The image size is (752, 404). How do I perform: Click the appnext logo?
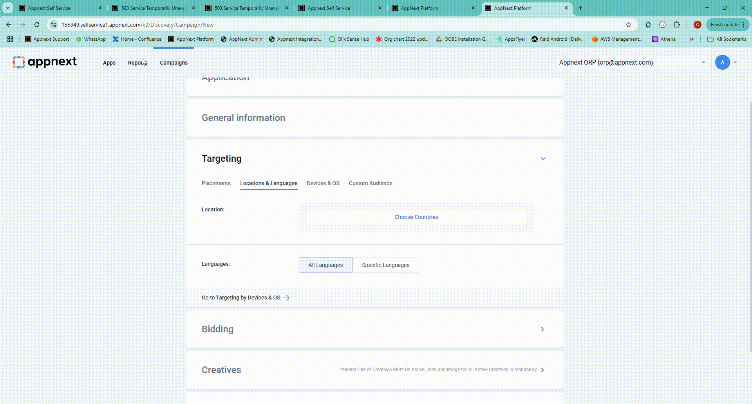click(45, 62)
